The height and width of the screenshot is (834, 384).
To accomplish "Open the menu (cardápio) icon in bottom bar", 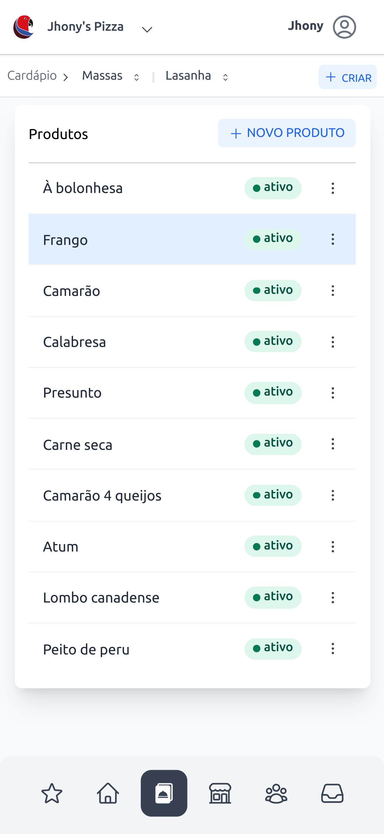I will pyautogui.click(x=164, y=793).
